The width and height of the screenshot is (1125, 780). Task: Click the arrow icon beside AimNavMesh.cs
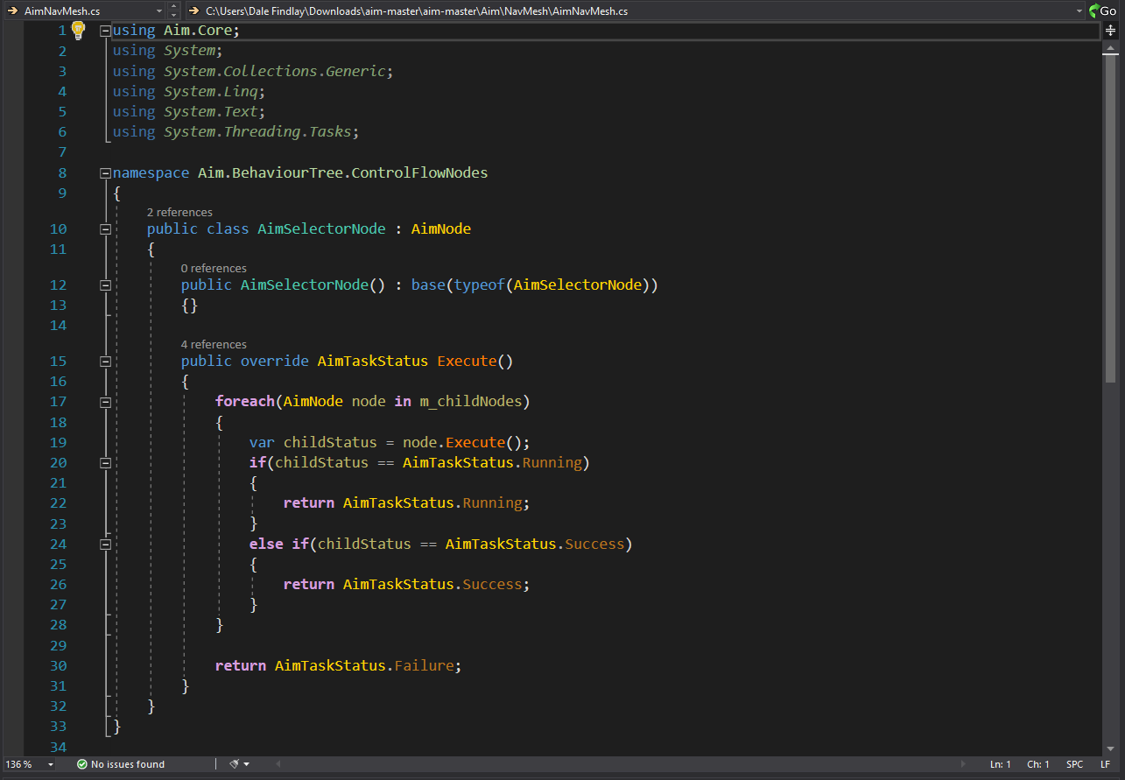pyautogui.click(x=12, y=11)
